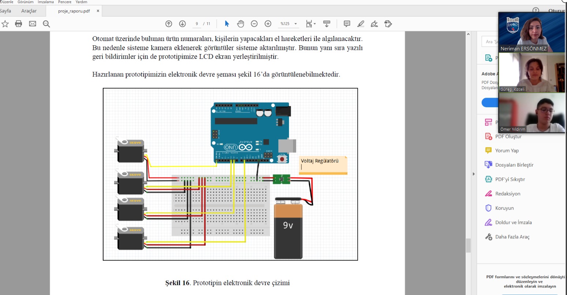Jump to the next page arrow
The image size is (567, 295).
pyautogui.click(x=183, y=24)
